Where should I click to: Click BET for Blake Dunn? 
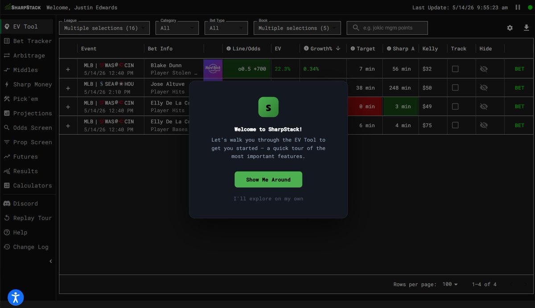tap(519, 69)
